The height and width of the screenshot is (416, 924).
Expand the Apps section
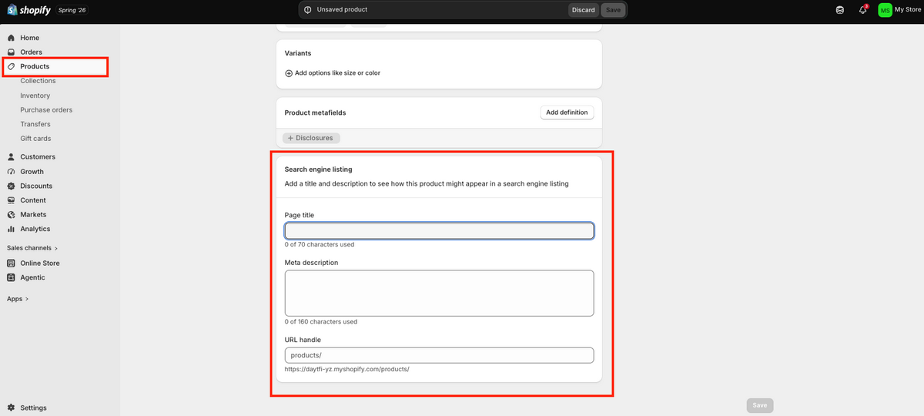[x=18, y=299]
